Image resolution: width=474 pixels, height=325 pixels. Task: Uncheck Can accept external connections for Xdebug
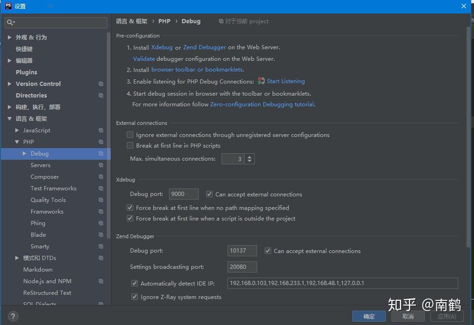click(x=209, y=194)
